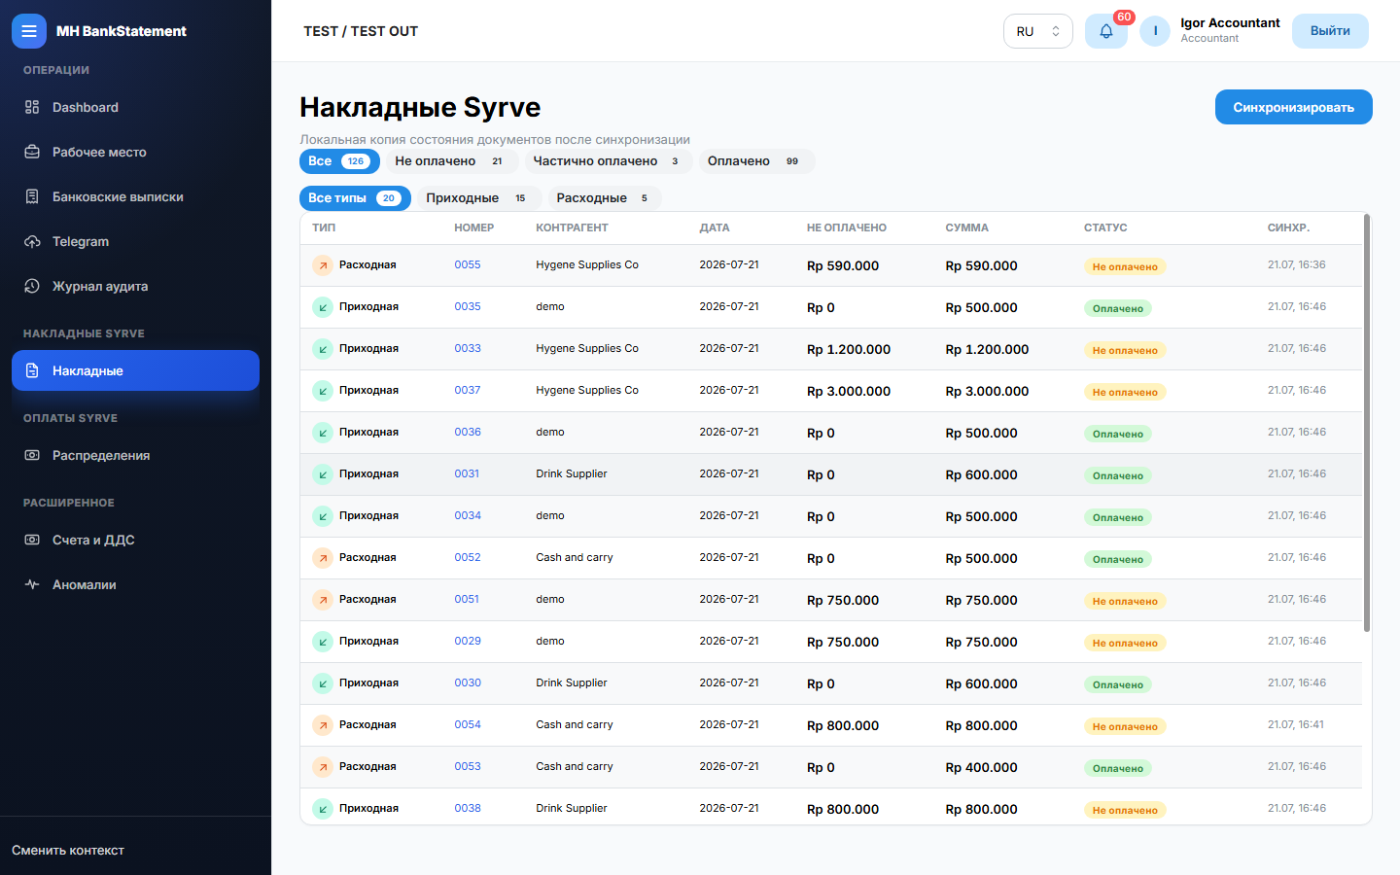This screenshot has width=1400, height=875.
Task: Click the Банковские выписки document icon
Action: pyautogui.click(x=32, y=196)
